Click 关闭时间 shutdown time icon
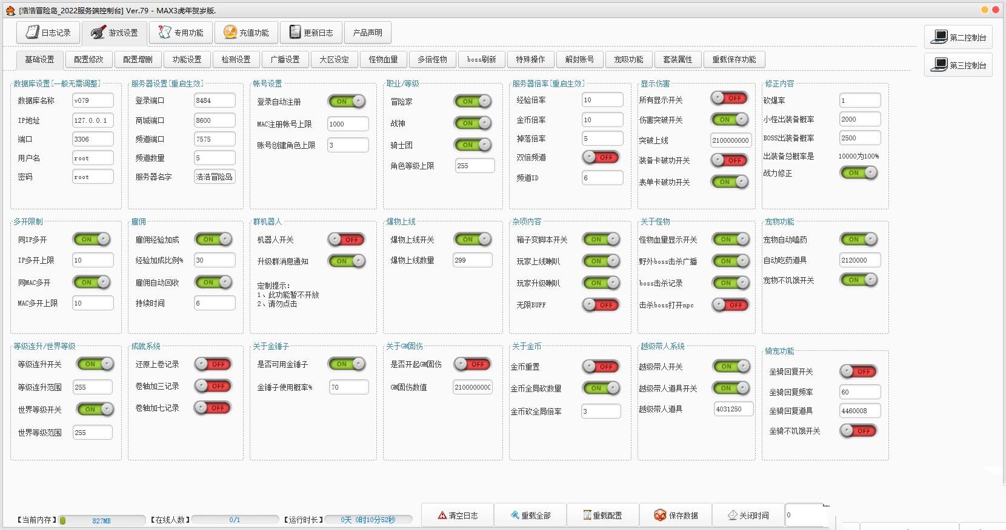Screen dimensions: 1006x530 click(x=733, y=515)
